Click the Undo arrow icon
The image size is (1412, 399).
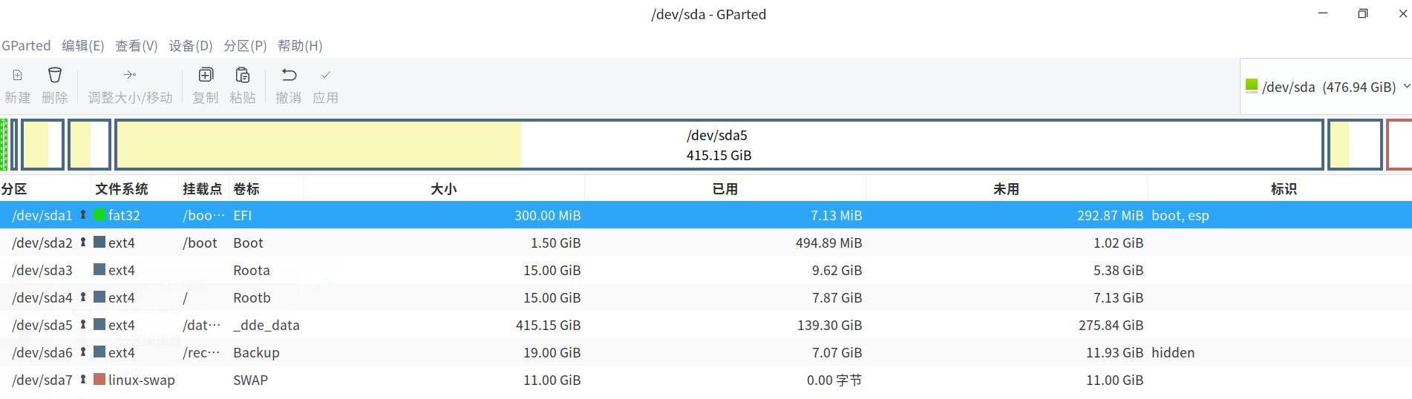coord(289,75)
